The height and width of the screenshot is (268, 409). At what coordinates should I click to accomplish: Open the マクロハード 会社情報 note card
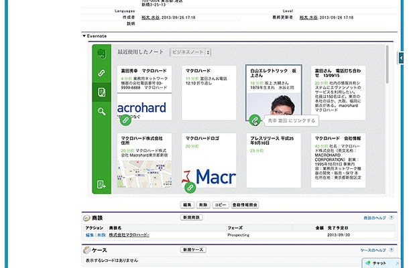(x=338, y=160)
